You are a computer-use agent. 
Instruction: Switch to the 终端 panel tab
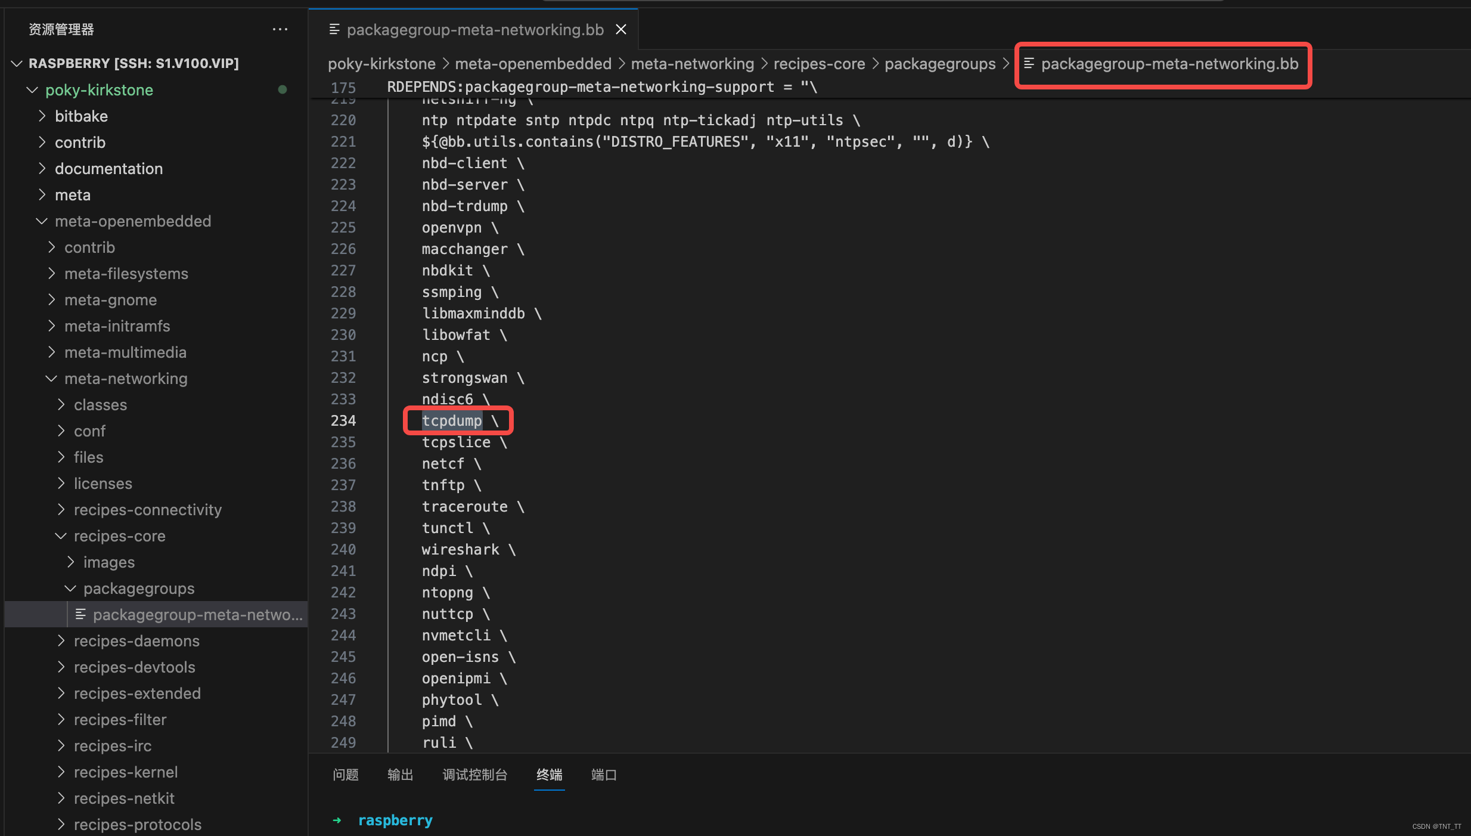[x=549, y=775]
